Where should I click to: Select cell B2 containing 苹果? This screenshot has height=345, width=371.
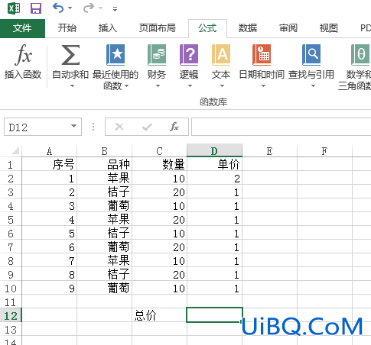(105, 178)
